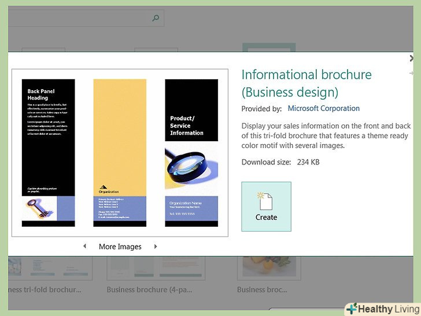The height and width of the screenshot is (316, 421).
Task: Click the yellow middle brochure panel
Action: [120, 137]
